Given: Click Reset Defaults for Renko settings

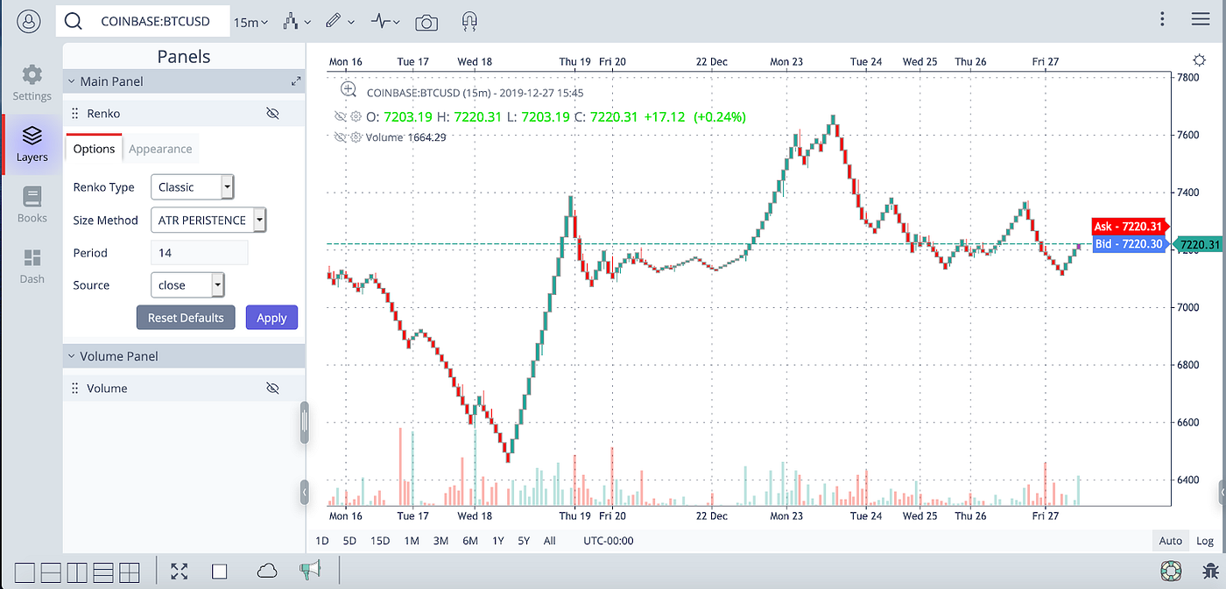Looking at the screenshot, I should point(186,317).
